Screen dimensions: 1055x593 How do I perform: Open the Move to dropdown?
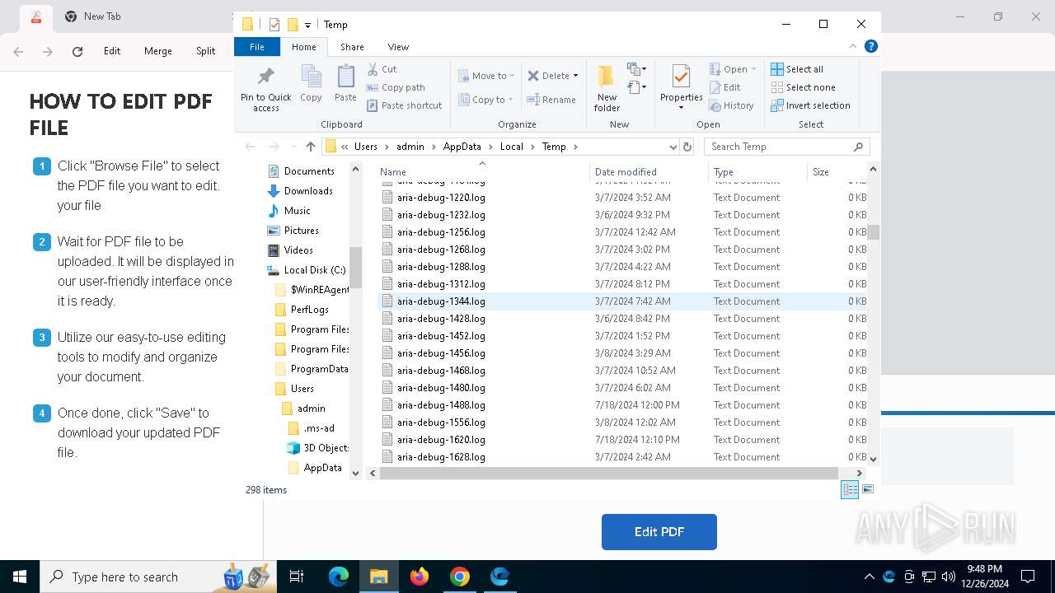486,76
